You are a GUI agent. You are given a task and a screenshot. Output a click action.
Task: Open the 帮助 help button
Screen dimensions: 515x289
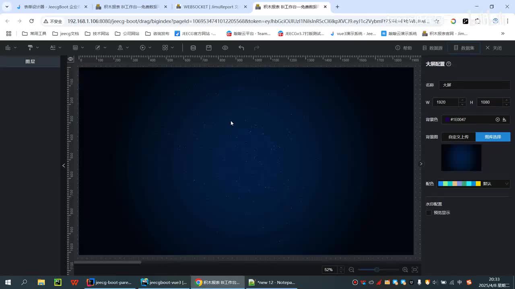tap(404, 48)
